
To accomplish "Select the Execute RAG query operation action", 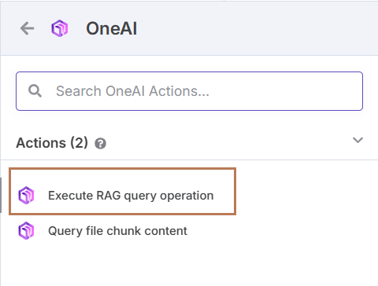I will tap(122, 192).
